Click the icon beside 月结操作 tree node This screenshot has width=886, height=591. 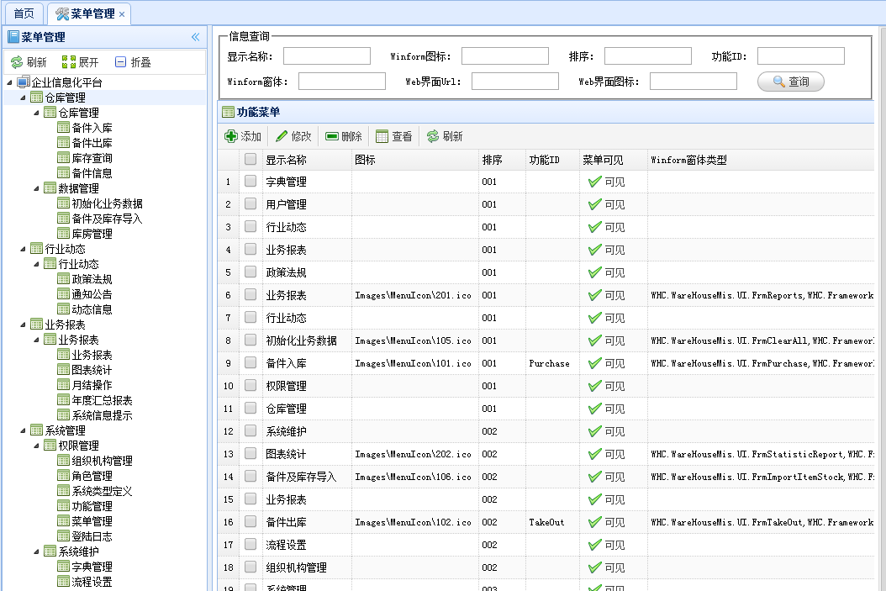pyautogui.click(x=63, y=385)
